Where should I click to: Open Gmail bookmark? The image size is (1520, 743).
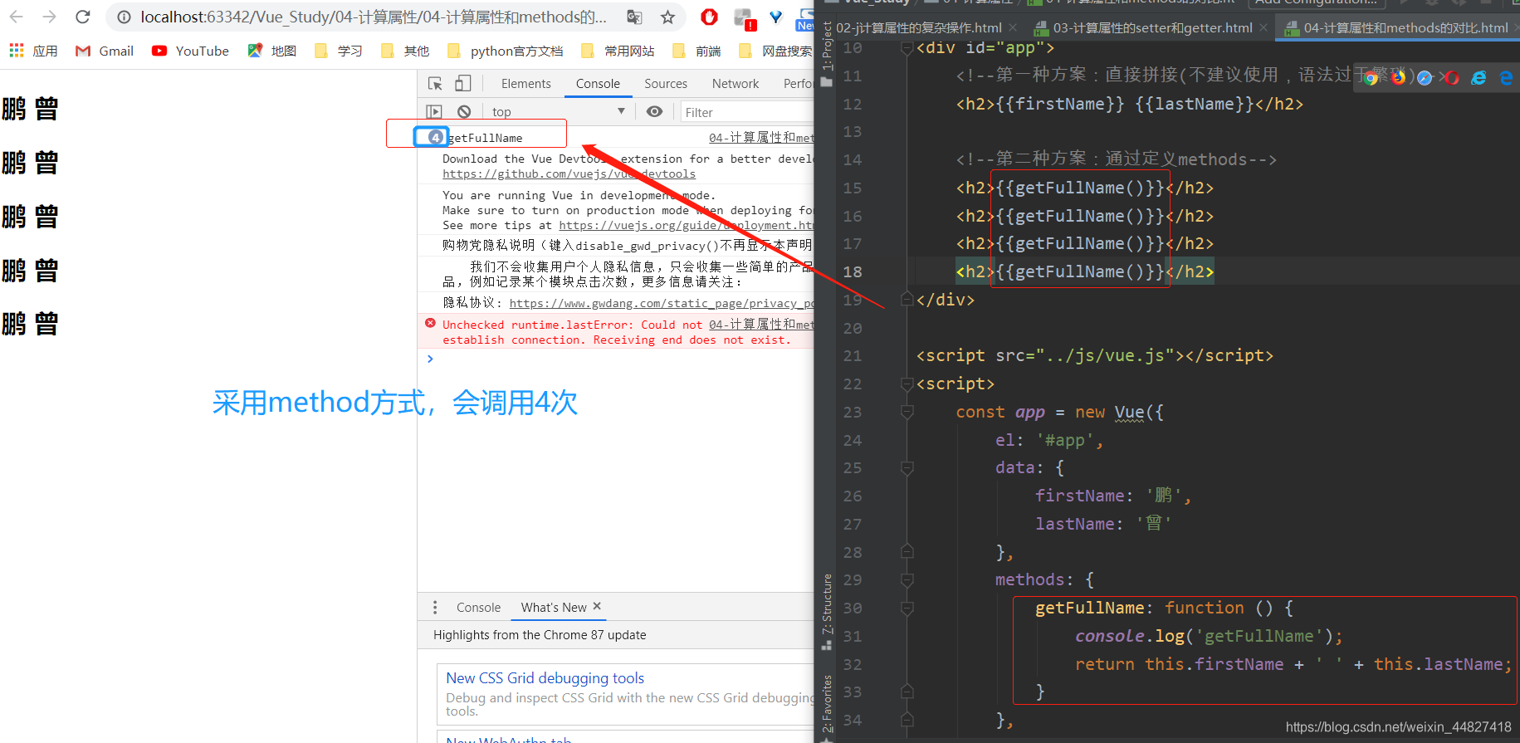pos(105,51)
